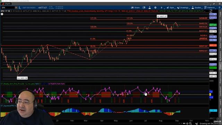
Task: Open the Times And Sales sidebar tab
Action: click(x=220, y=27)
